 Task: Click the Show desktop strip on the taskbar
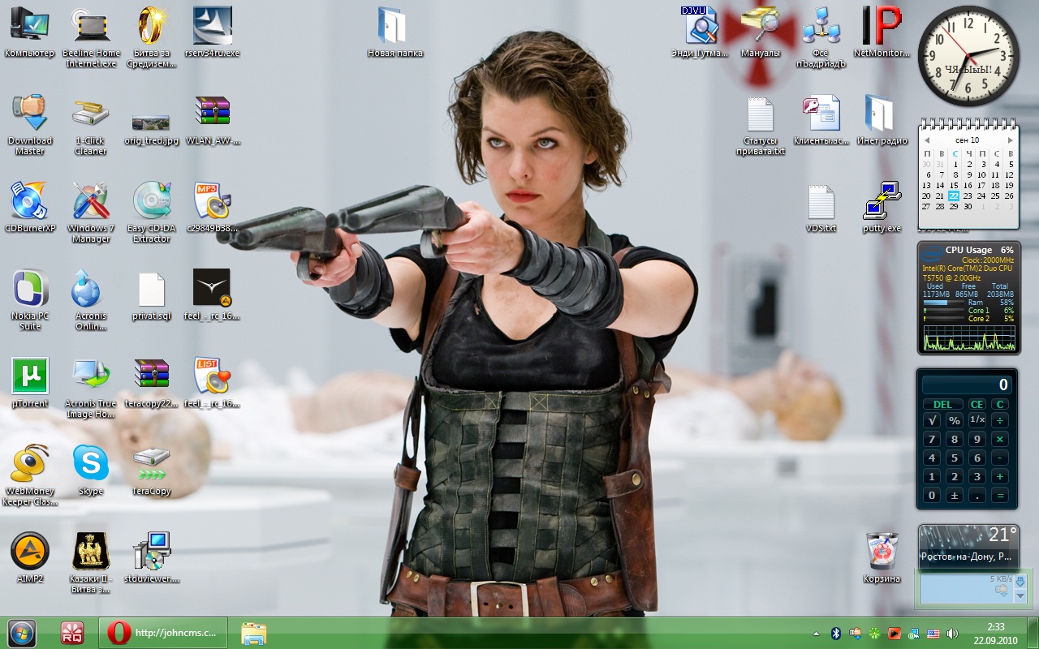[x=1033, y=633]
